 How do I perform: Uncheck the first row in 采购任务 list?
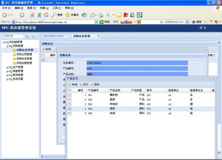coord(43,60)
